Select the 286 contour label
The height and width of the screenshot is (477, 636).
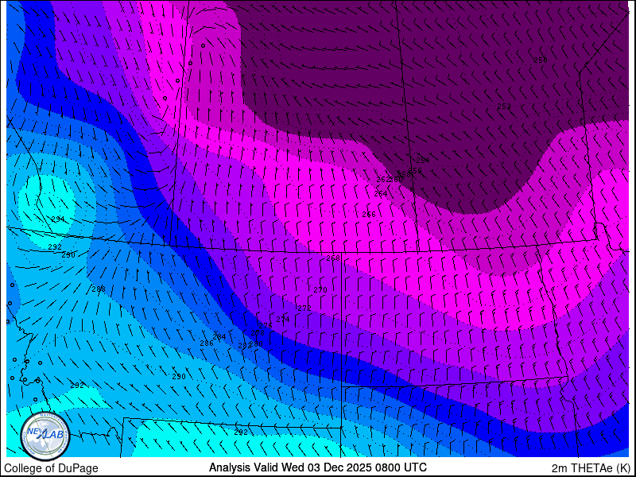click(x=207, y=343)
